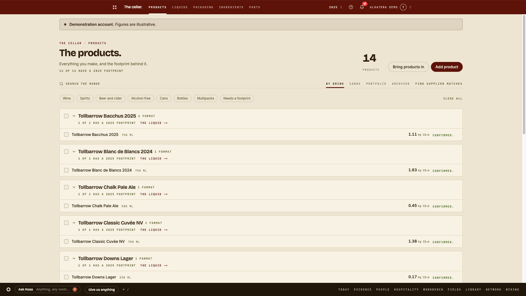Click the search magnifier icon
This screenshot has width=526, height=296.
[x=61, y=84]
